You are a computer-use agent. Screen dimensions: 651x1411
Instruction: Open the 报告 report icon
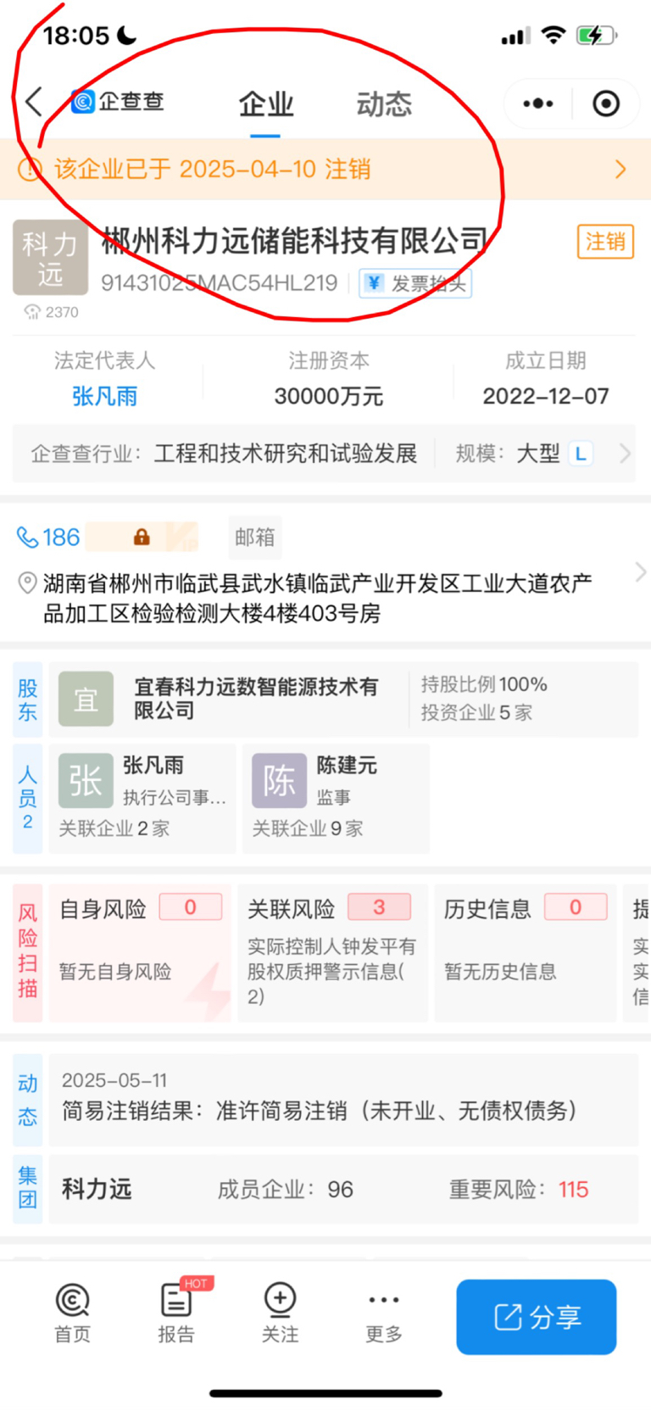pyautogui.click(x=176, y=1300)
